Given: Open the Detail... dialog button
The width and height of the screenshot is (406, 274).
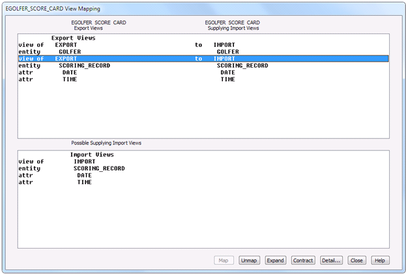Looking at the screenshot, I should click(x=331, y=260).
